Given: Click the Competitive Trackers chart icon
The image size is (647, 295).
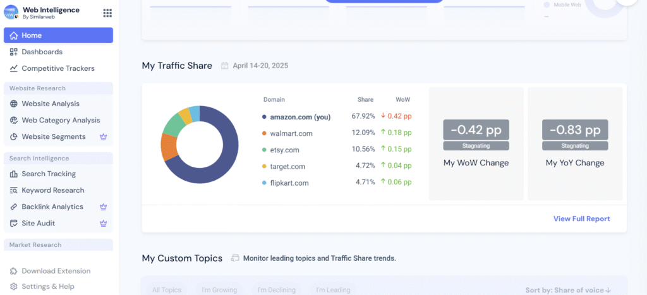Looking at the screenshot, I should (x=14, y=68).
